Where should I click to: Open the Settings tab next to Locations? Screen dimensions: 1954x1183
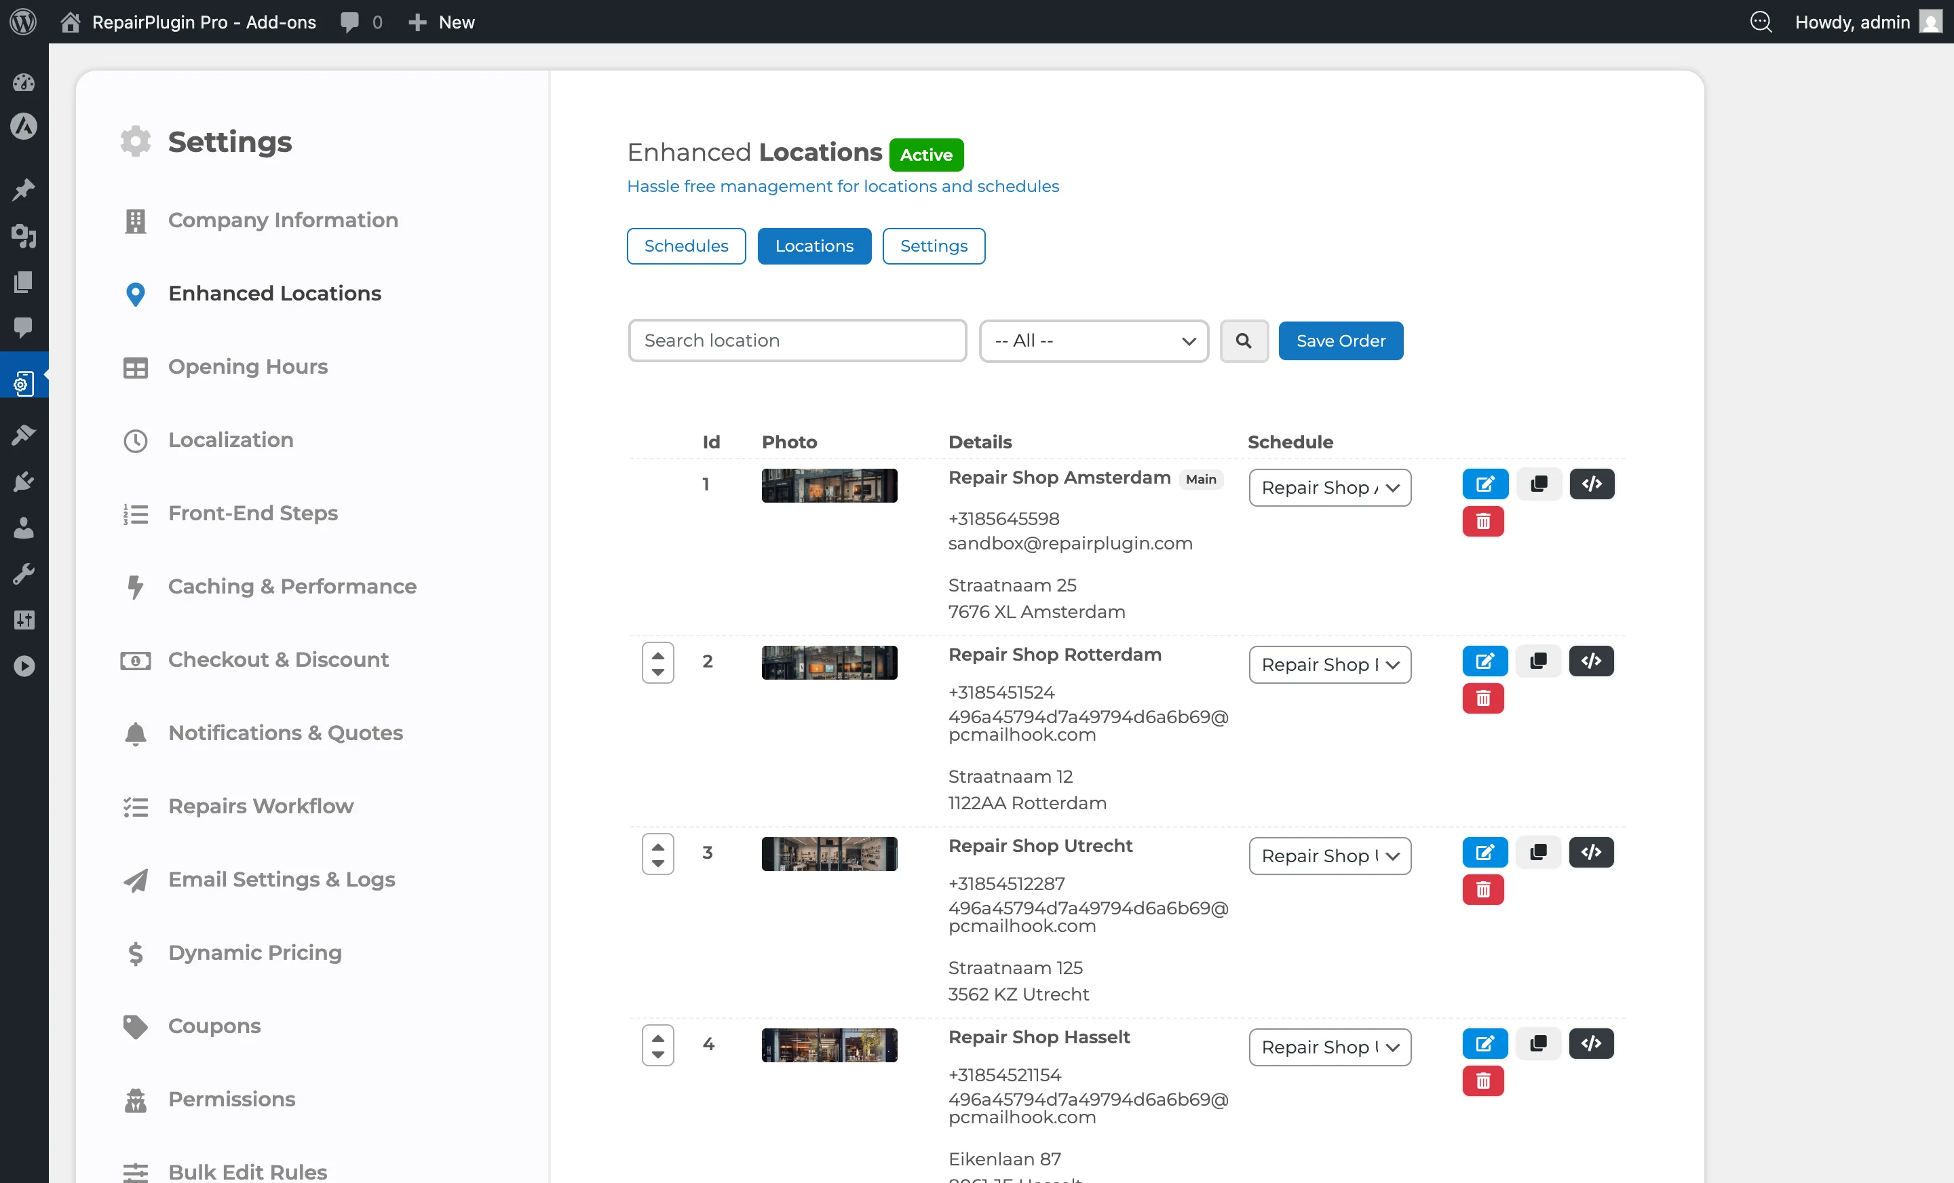(933, 246)
